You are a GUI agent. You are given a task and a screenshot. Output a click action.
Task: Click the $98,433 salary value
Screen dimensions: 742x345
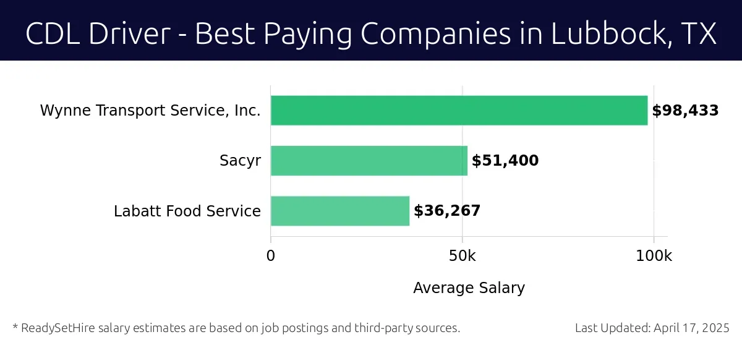685,111
